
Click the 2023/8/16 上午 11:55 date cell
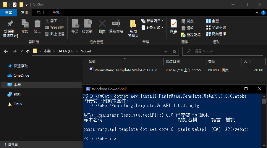point(183,70)
